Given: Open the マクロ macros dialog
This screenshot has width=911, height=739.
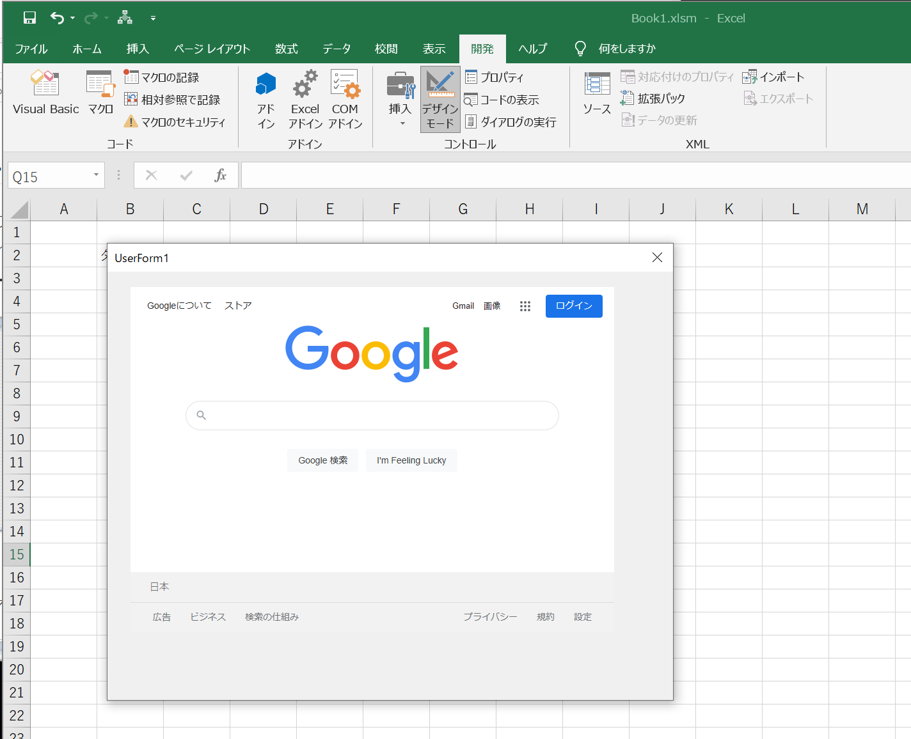Looking at the screenshot, I should [100, 93].
